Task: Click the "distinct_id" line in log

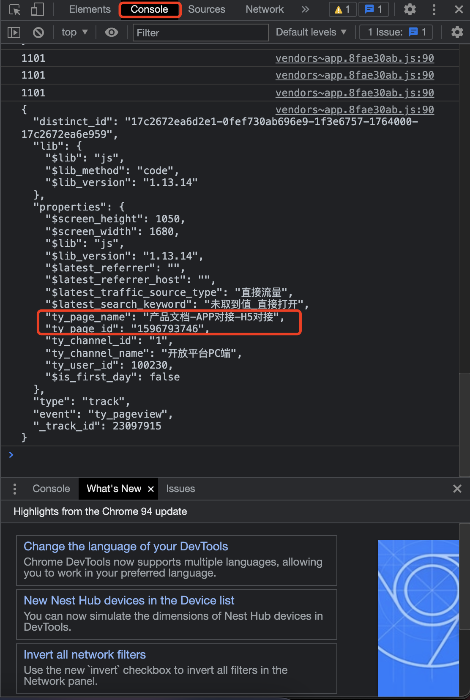Action: click(x=220, y=128)
